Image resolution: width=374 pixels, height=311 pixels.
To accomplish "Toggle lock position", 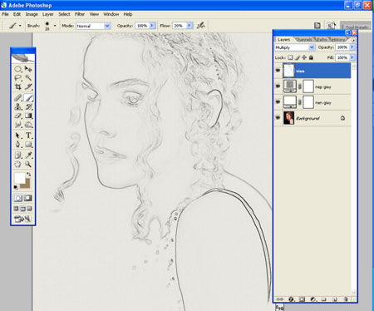I will (304, 57).
